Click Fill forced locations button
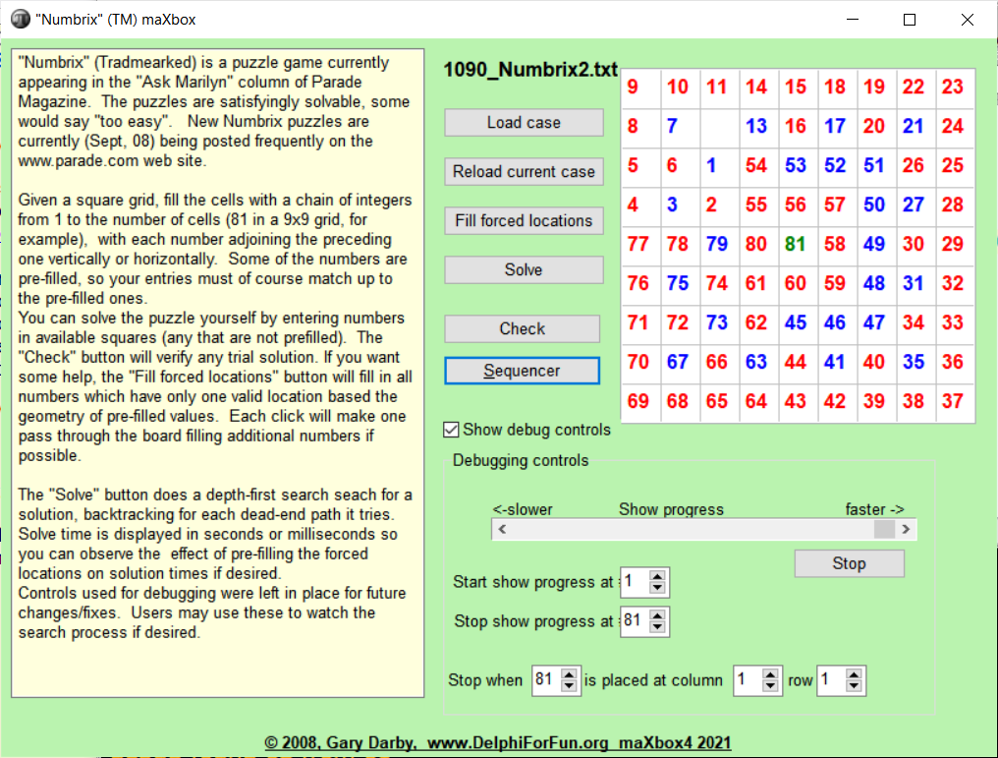This screenshot has height=758, width=998. tap(524, 220)
